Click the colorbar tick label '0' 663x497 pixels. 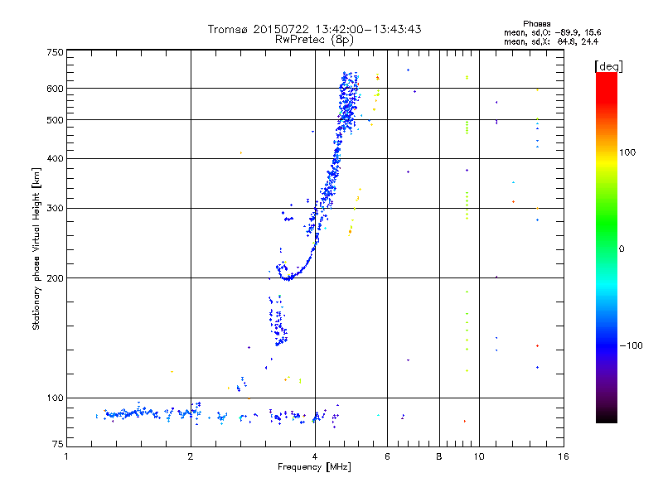[x=622, y=249]
